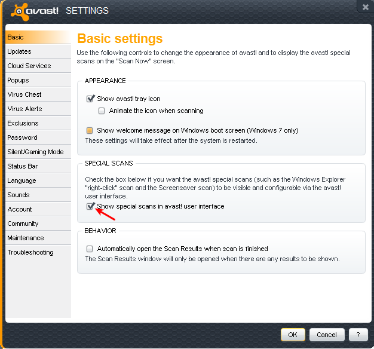Enable Animate the icon when scanning
Viewport: 374px width, 349px height.
[102, 111]
